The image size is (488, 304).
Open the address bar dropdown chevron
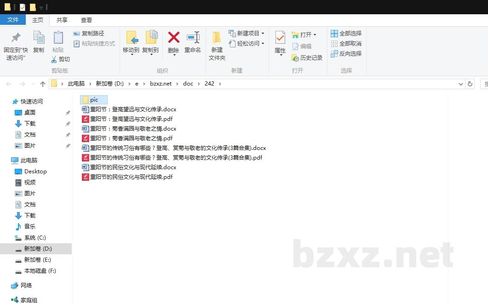[460, 83]
